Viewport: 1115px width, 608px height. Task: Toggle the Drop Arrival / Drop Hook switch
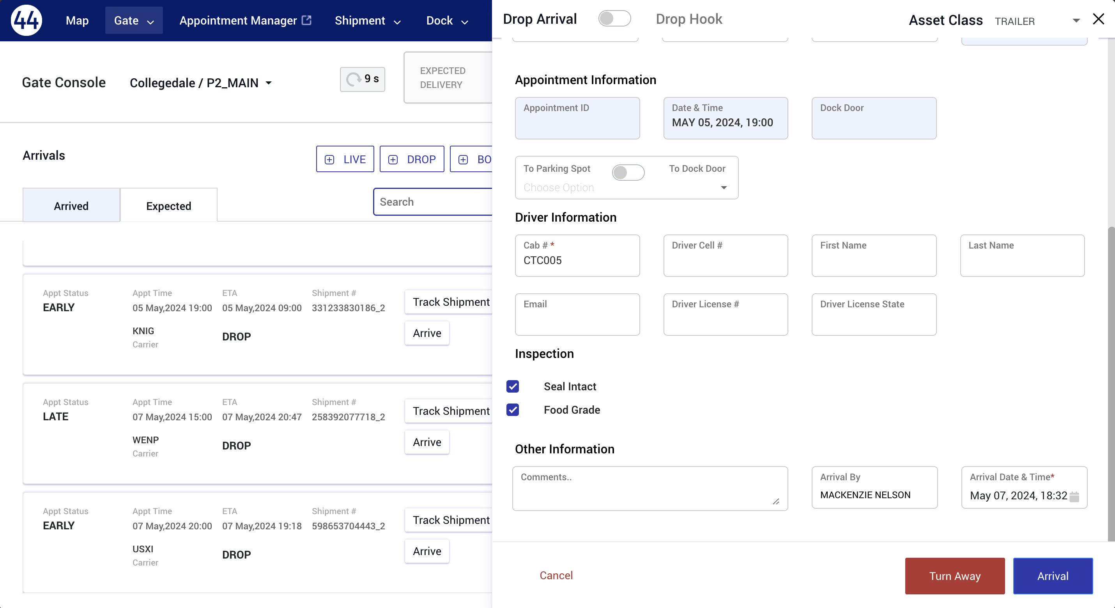click(x=614, y=19)
